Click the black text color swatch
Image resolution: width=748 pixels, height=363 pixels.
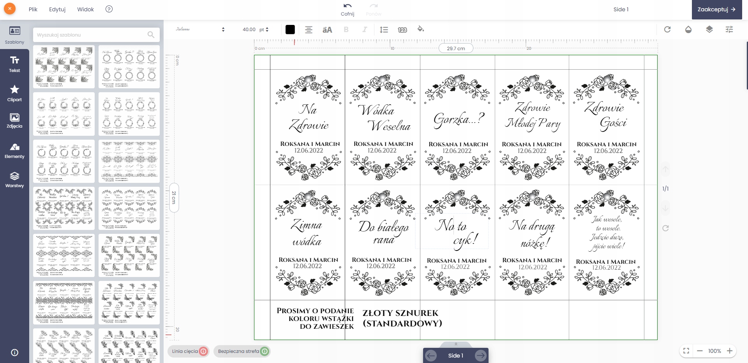pyautogui.click(x=290, y=30)
